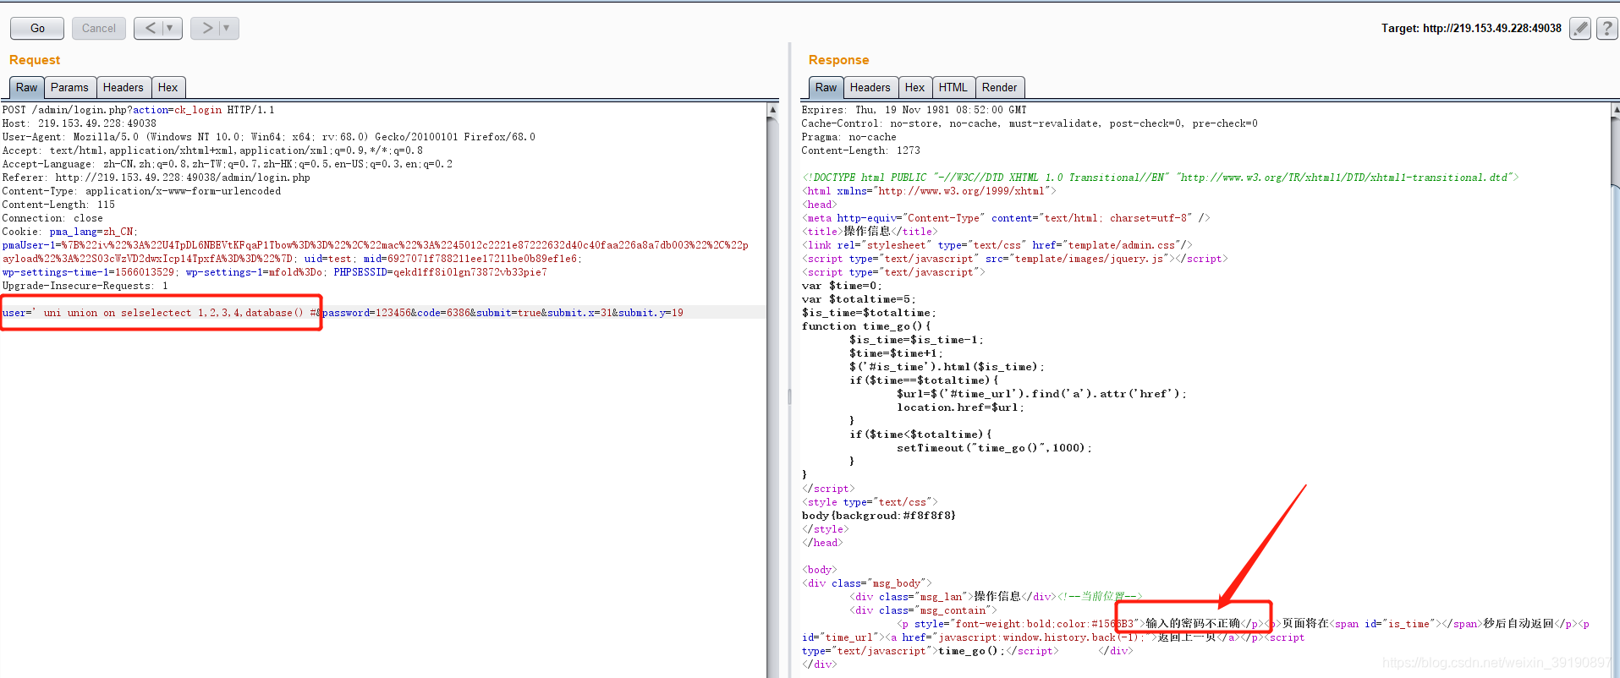
Task: Switch to the Response Headers tab
Action: point(870,87)
